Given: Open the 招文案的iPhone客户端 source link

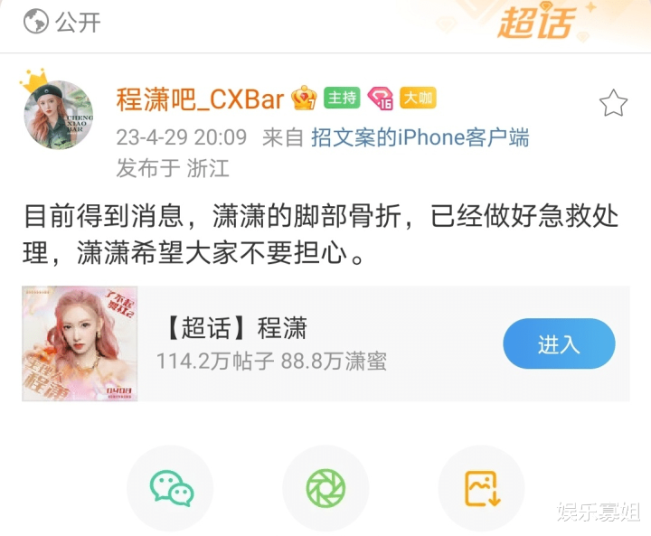Looking at the screenshot, I should (x=420, y=137).
